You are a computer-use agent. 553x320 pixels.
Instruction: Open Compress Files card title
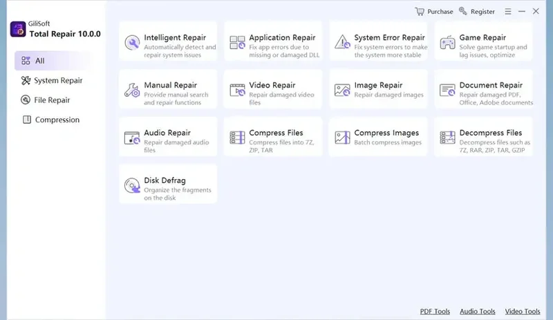tap(276, 133)
